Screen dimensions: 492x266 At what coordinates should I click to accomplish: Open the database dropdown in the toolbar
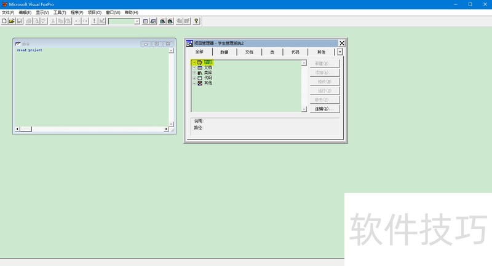point(137,22)
